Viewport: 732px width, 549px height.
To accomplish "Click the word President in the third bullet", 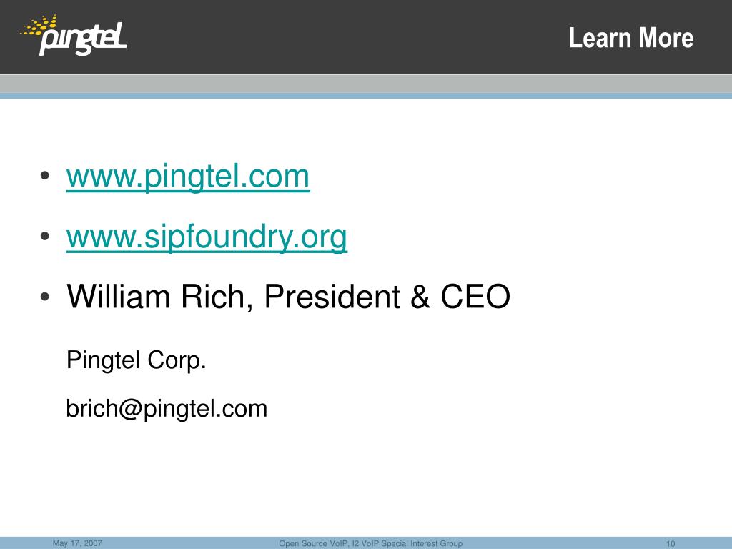I will pyautogui.click(x=332, y=297).
